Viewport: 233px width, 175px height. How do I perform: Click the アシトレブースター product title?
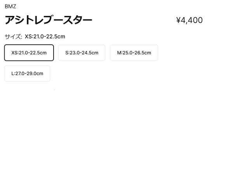click(49, 20)
